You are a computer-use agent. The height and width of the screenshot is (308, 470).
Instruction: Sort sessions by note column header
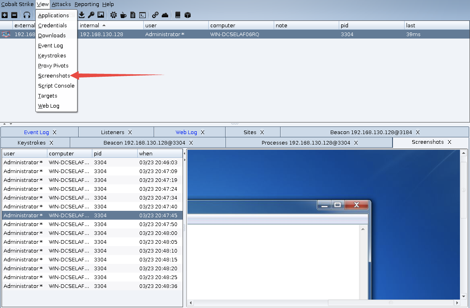click(x=306, y=25)
